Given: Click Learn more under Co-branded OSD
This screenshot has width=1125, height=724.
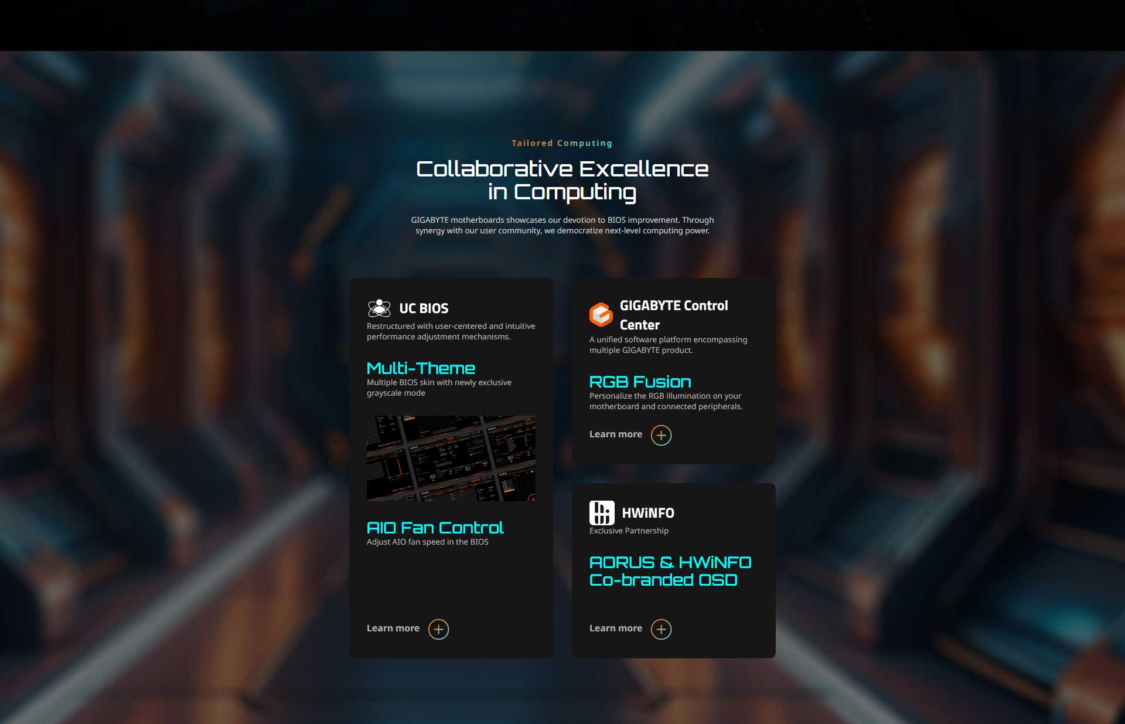Looking at the screenshot, I should [x=615, y=628].
